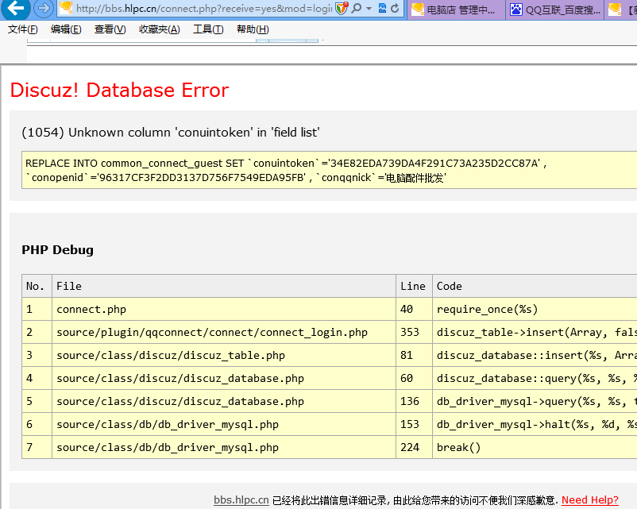Select discuz_database.php cell in row 4
The height and width of the screenshot is (509, 637).
click(224, 378)
